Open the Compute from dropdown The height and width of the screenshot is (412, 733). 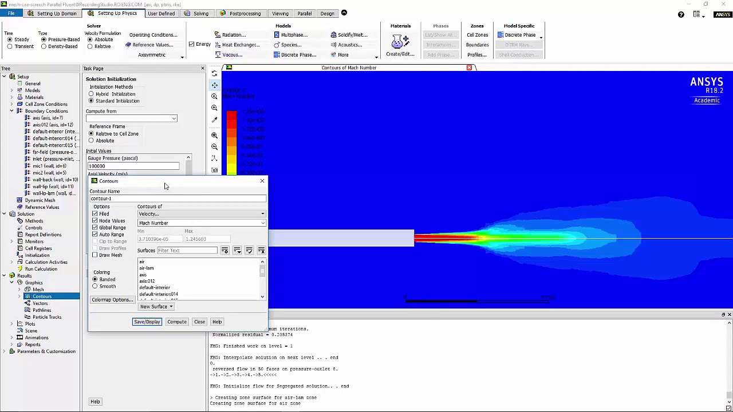tap(132, 118)
